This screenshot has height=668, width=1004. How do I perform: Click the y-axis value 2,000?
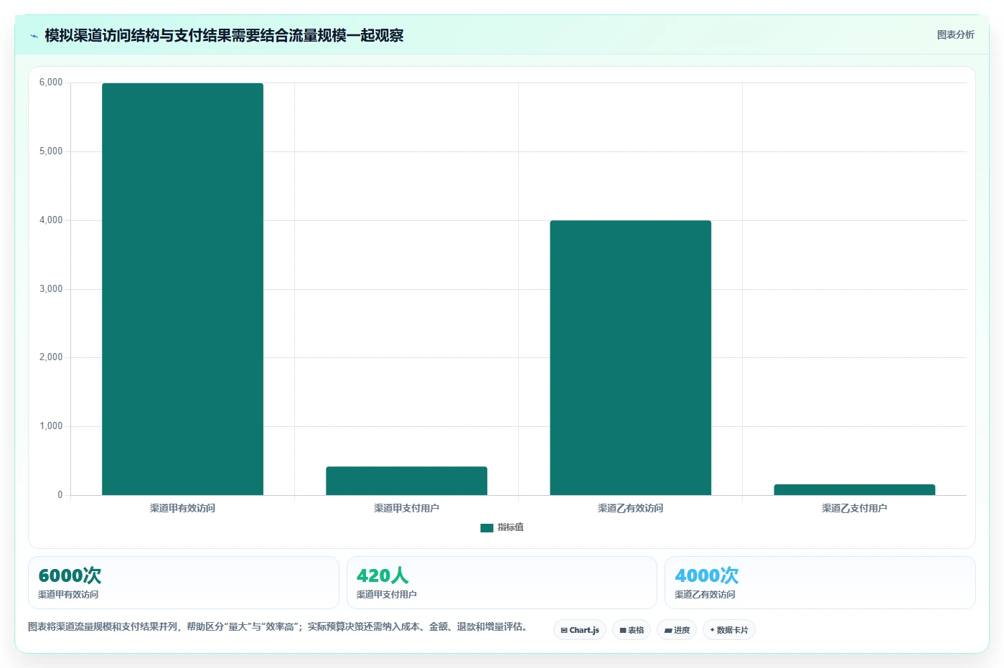point(51,357)
